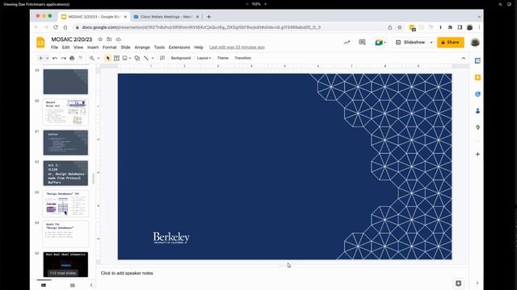
Task: Open the Google Meet call dropdown
Action: [x=380, y=43]
